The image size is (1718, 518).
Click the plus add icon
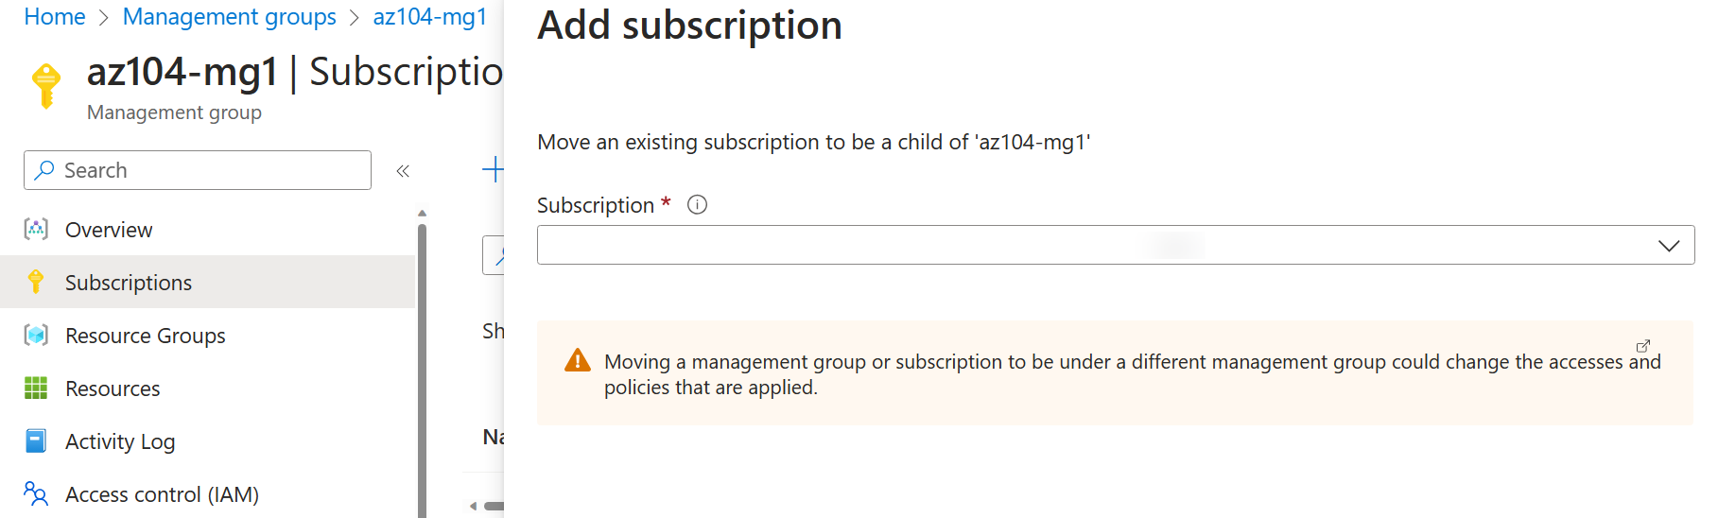493,170
